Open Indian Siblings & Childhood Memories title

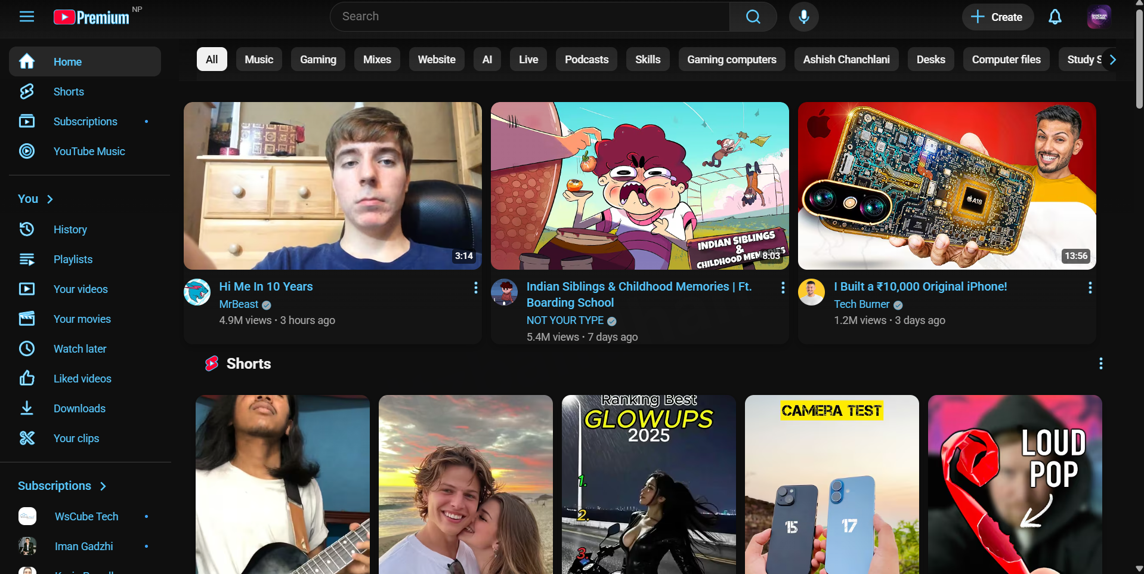(x=639, y=294)
